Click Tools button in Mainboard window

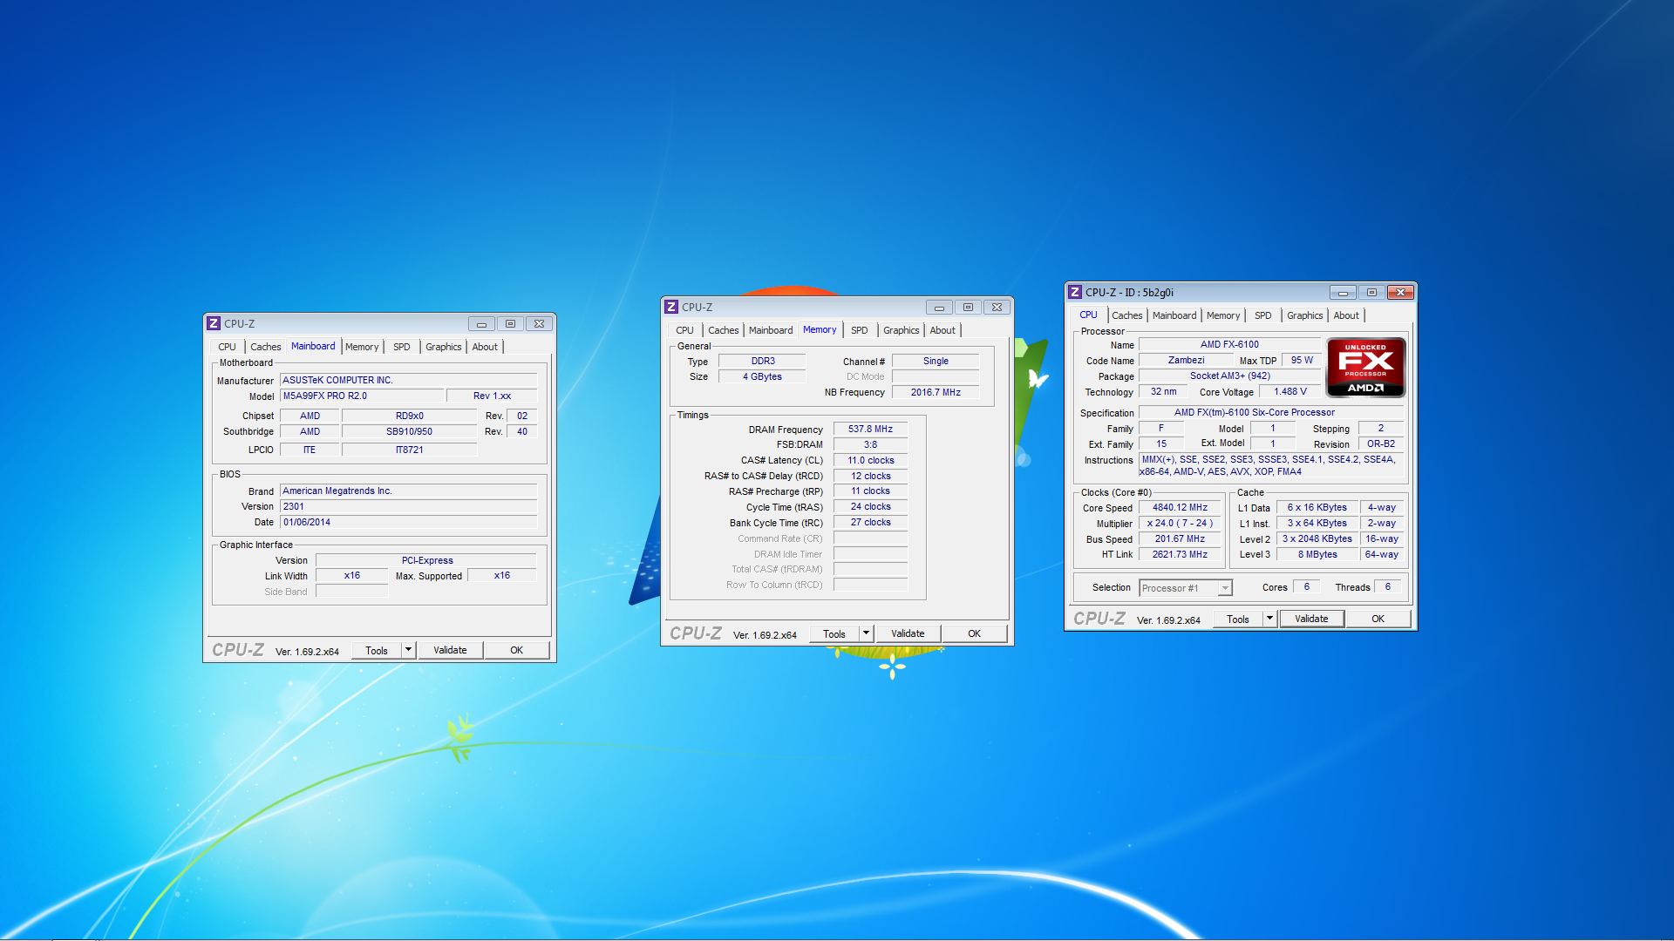coord(377,650)
